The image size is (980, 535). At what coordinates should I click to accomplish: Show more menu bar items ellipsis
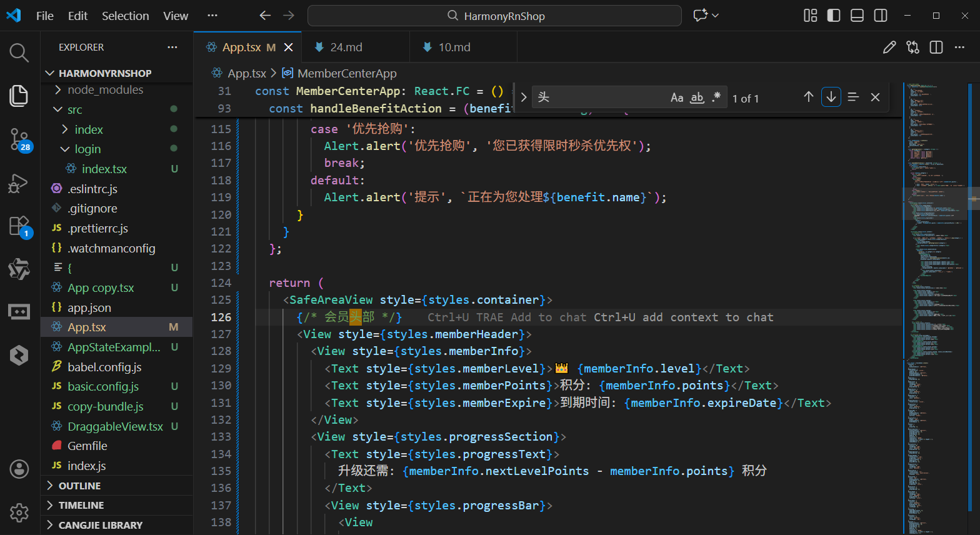[212, 16]
